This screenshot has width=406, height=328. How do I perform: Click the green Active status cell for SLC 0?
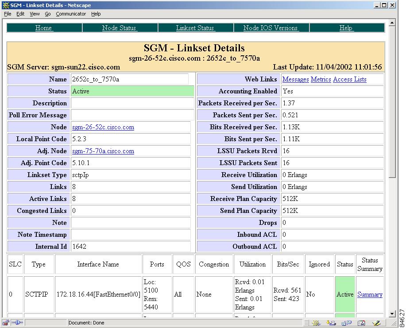pos(345,294)
